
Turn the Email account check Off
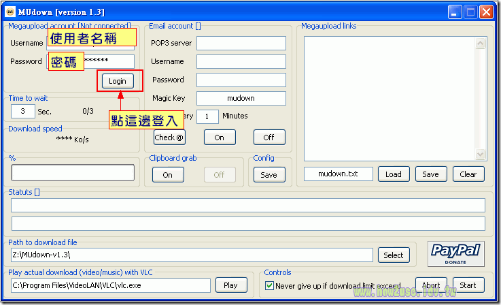point(269,138)
